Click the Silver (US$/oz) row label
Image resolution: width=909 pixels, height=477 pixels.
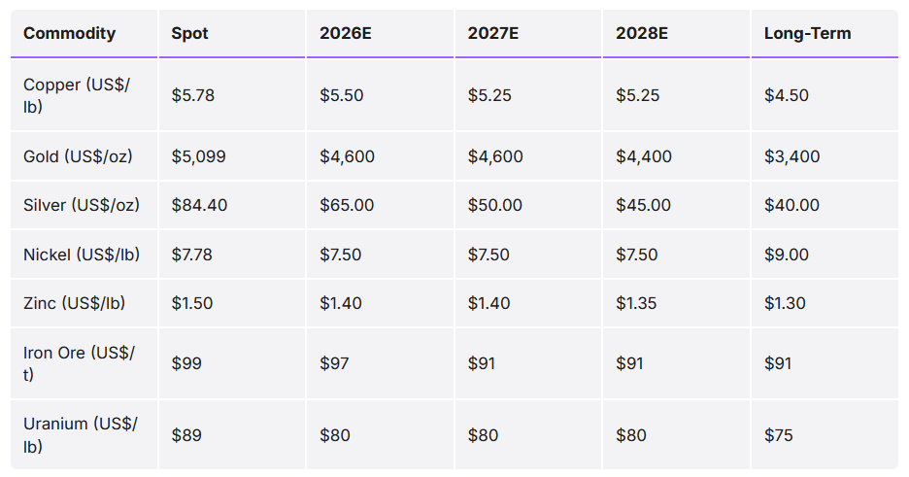pos(82,205)
